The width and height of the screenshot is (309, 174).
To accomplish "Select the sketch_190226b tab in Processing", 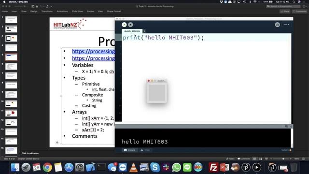I will (x=132, y=31).
